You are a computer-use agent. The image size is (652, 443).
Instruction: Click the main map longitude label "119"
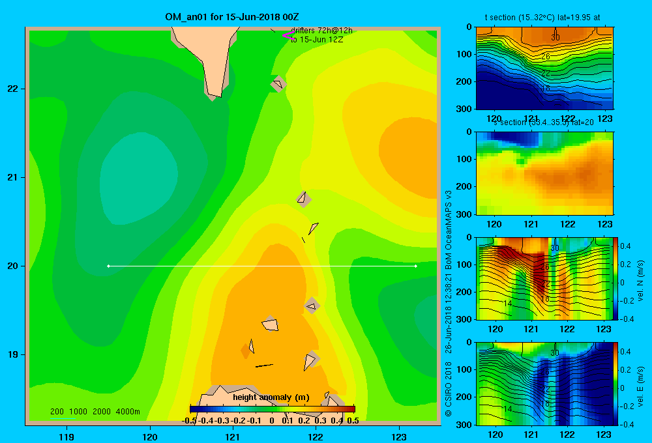67,436
